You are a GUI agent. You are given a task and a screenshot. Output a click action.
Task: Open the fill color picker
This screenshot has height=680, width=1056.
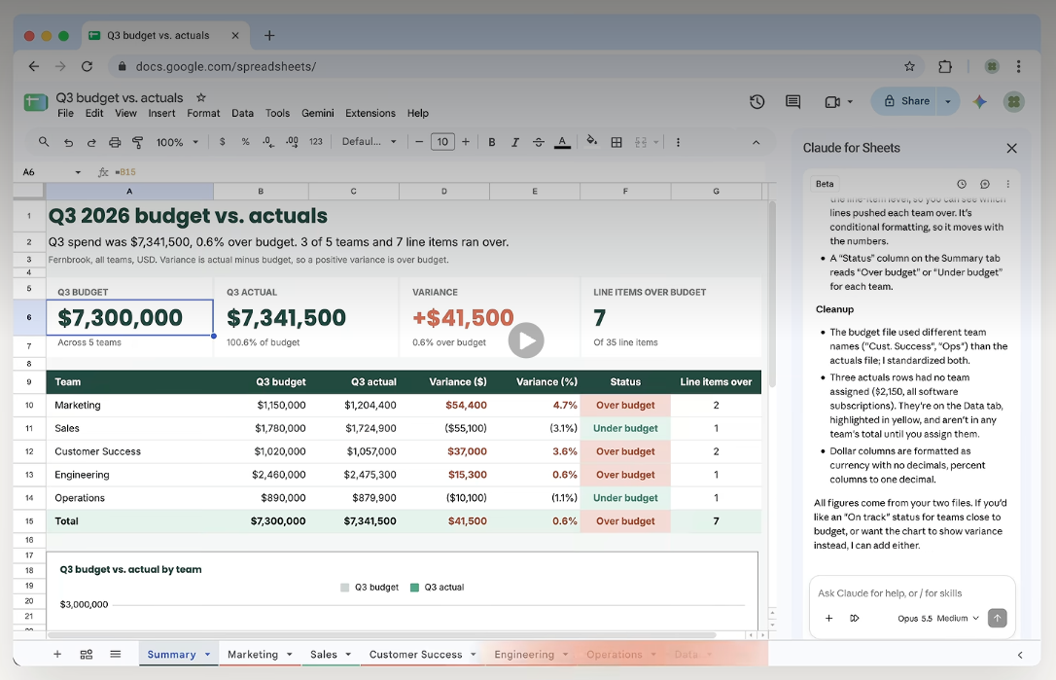coord(592,141)
